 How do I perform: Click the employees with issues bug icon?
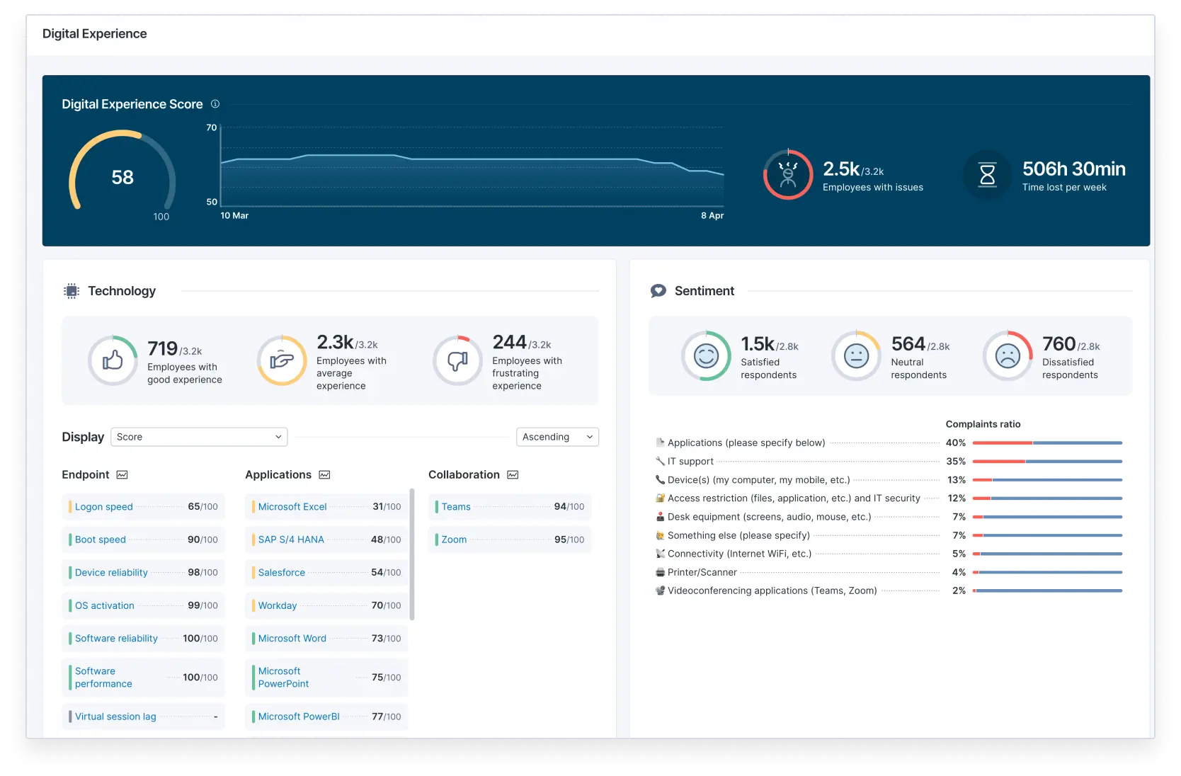[x=788, y=174]
